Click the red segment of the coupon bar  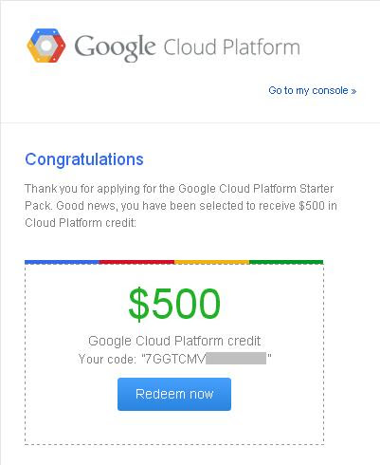coord(136,262)
